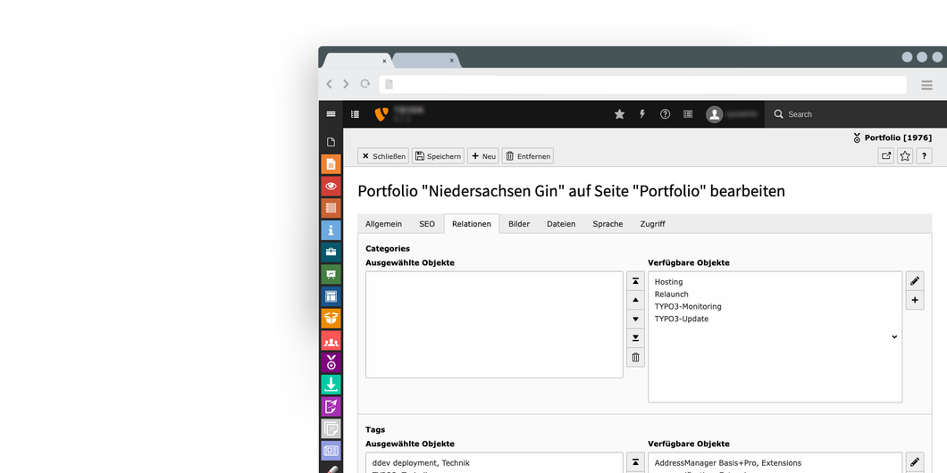Toggle the module menu hamburger
Viewport: 947px width, 473px height.
pos(331,114)
